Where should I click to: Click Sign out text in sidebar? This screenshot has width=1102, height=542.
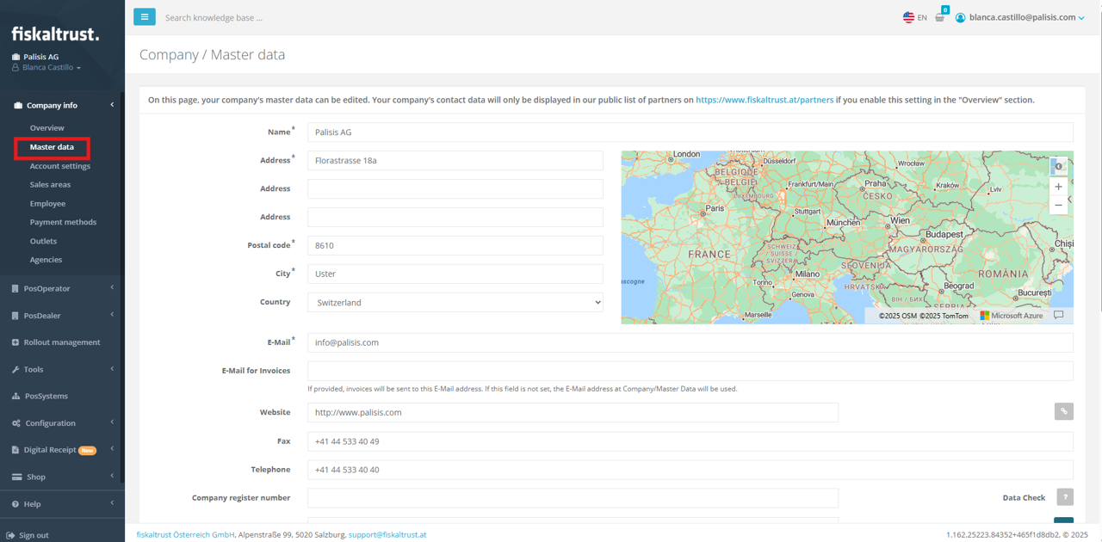coord(34,535)
